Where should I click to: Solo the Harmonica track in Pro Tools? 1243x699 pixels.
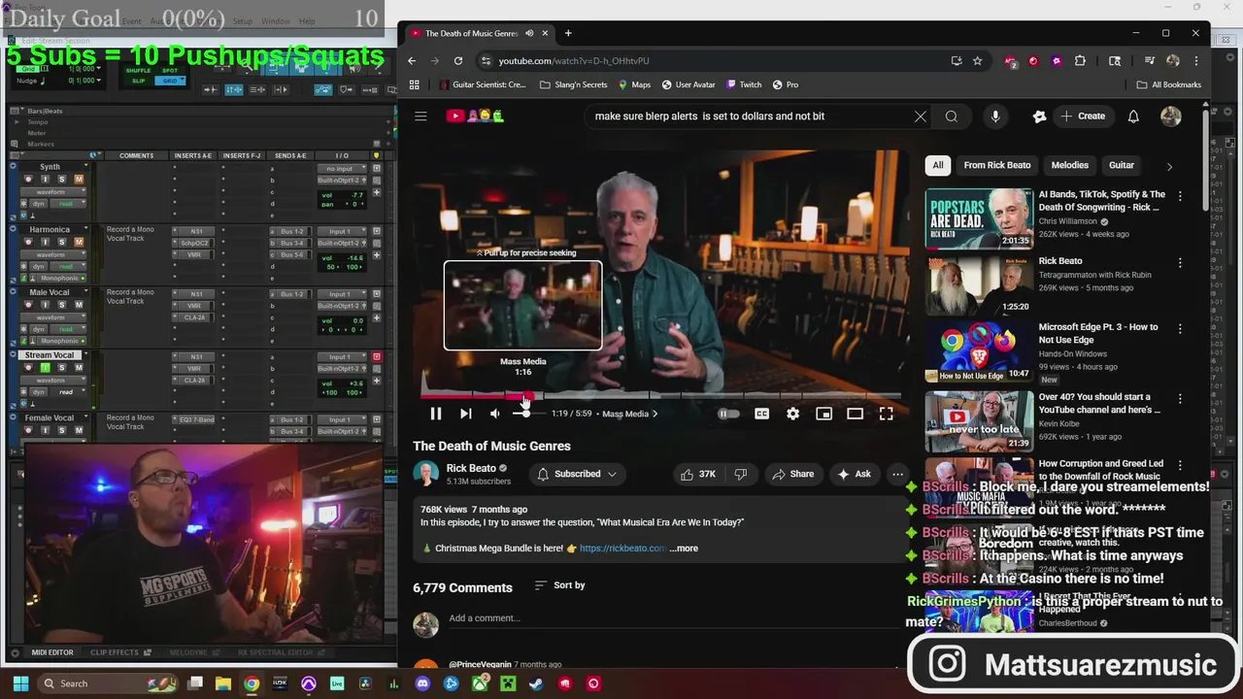coord(61,242)
